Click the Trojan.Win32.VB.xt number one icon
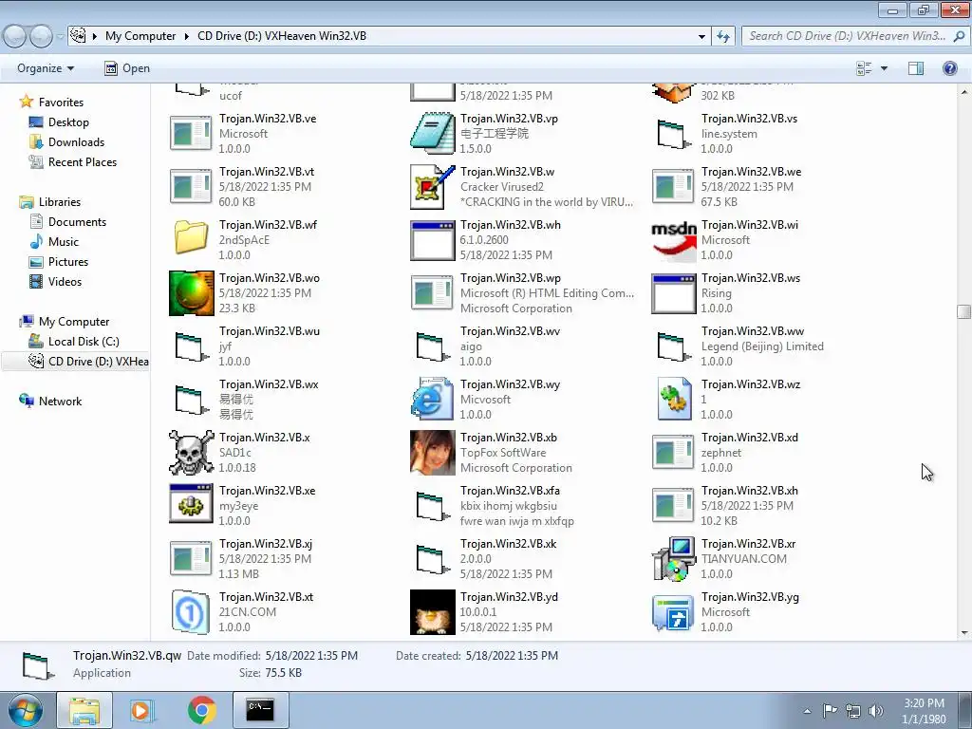This screenshot has height=729, width=972. [191, 612]
